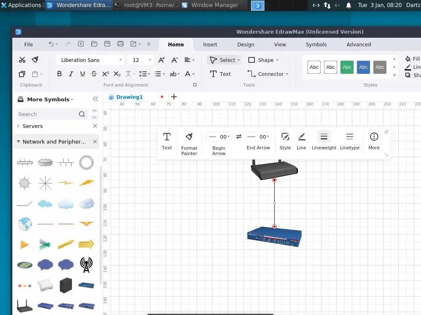The height and width of the screenshot is (315, 421).
Task: Open End Arrow 00 dropdown
Action: [258, 137]
